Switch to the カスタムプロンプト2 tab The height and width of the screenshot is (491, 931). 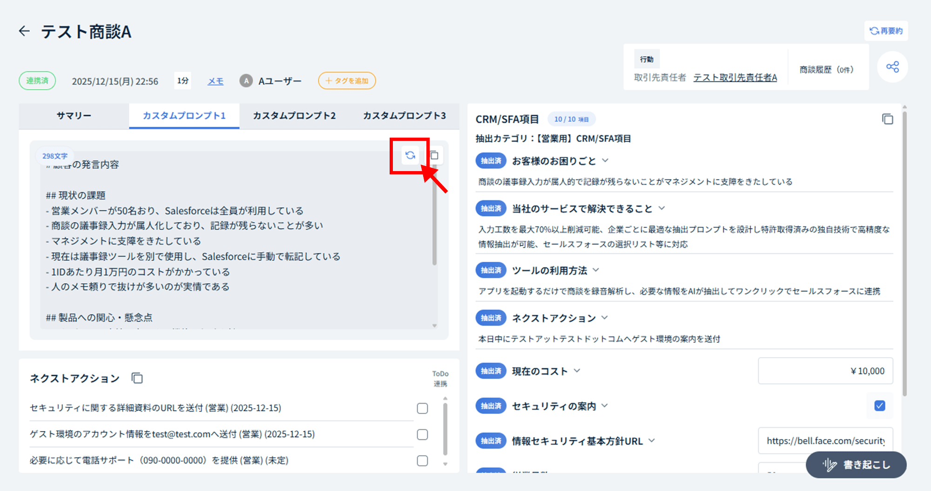(294, 116)
